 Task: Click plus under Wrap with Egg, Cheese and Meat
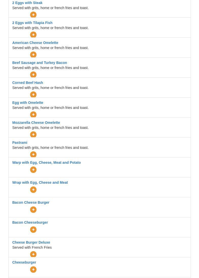(x=33, y=190)
